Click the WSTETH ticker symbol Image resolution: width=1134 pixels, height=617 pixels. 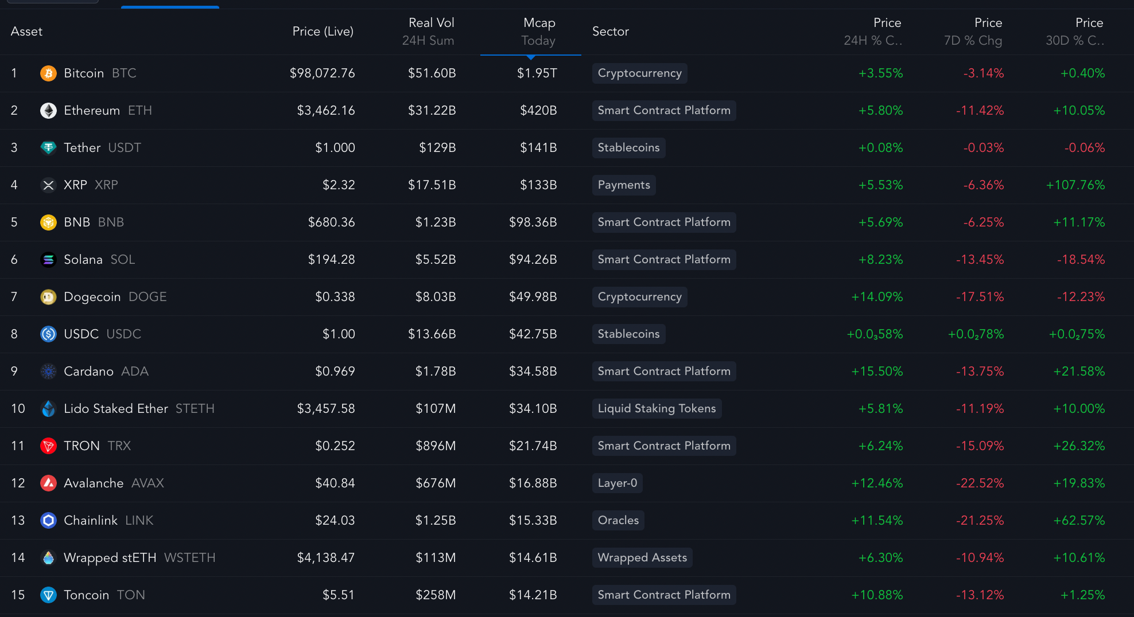click(190, 558)
